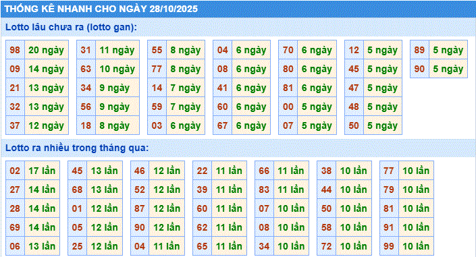Image resolution: width=476 pixels, height=257 pixels.
Task: Click lotto number 03
Action: (157, 125)
